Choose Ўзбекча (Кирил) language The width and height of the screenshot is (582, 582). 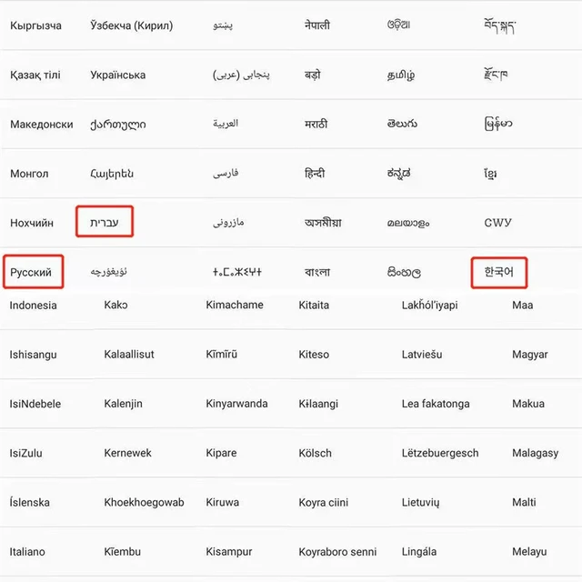click(x=132, y=25)
